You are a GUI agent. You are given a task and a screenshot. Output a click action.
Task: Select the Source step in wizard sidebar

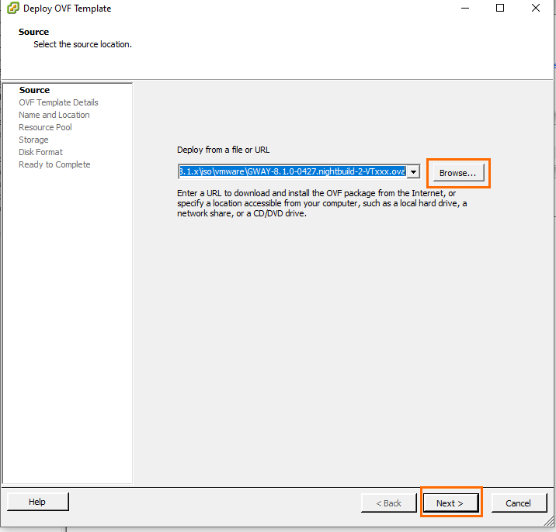(34, 90)
